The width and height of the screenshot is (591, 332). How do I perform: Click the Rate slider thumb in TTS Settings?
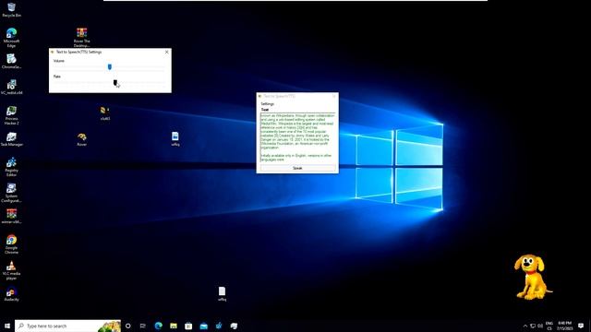coord(115,82)
